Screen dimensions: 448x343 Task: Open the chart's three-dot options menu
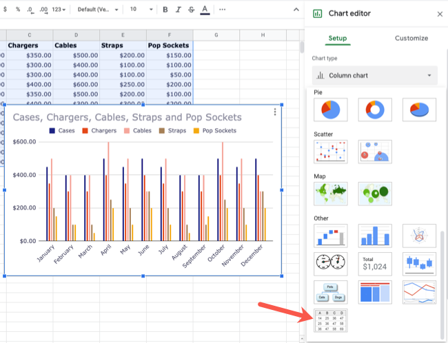pos(275,112)
